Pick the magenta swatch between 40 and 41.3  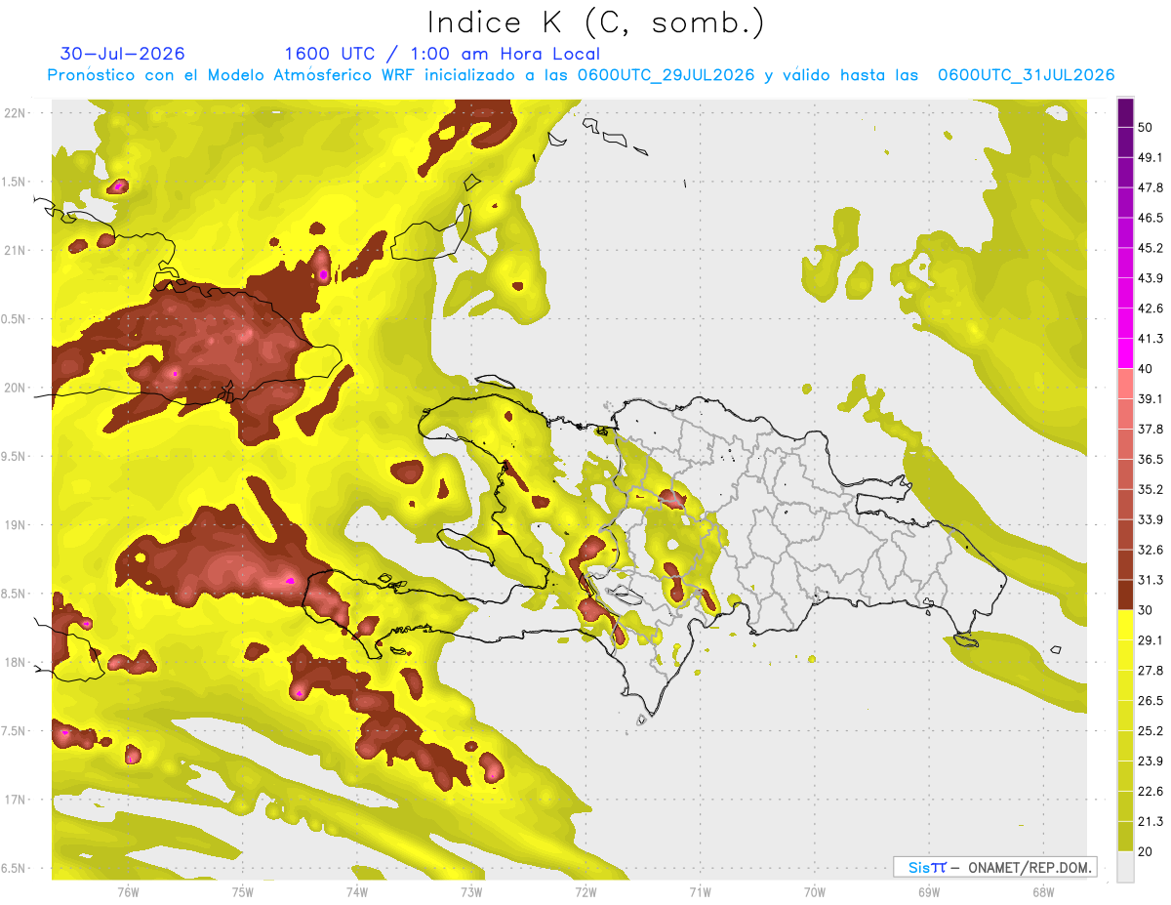click(1125, 352)
